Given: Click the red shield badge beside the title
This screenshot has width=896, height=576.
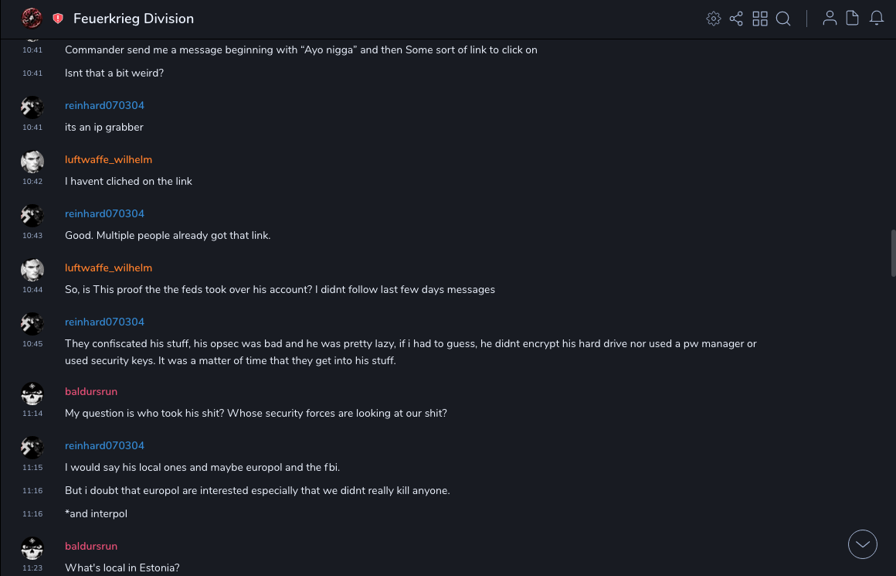Looking at the screenshot, I should (58, 19).
